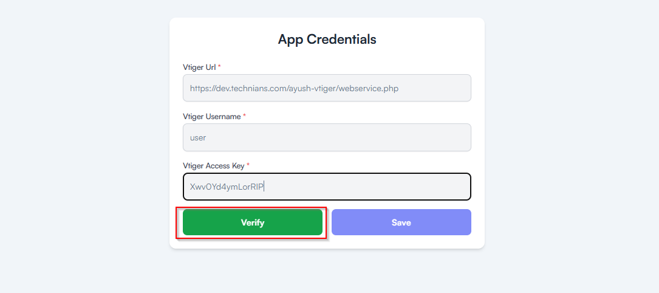659x293 pixels.
Task: Click the "user" text in the username field
Action: (x=198, y=137)
